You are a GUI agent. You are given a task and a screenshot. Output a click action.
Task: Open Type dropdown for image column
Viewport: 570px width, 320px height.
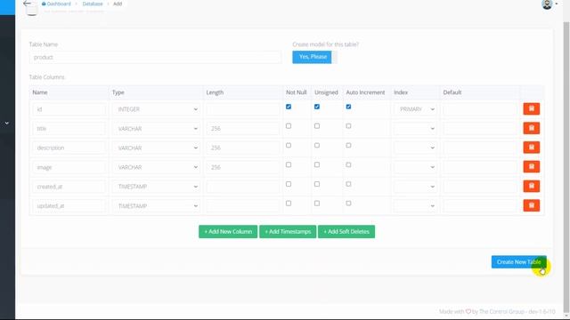[156, 167]
